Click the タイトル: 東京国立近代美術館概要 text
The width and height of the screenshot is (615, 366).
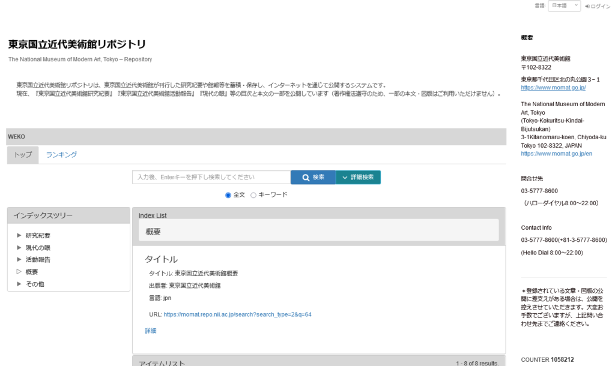tap(193, 273)
